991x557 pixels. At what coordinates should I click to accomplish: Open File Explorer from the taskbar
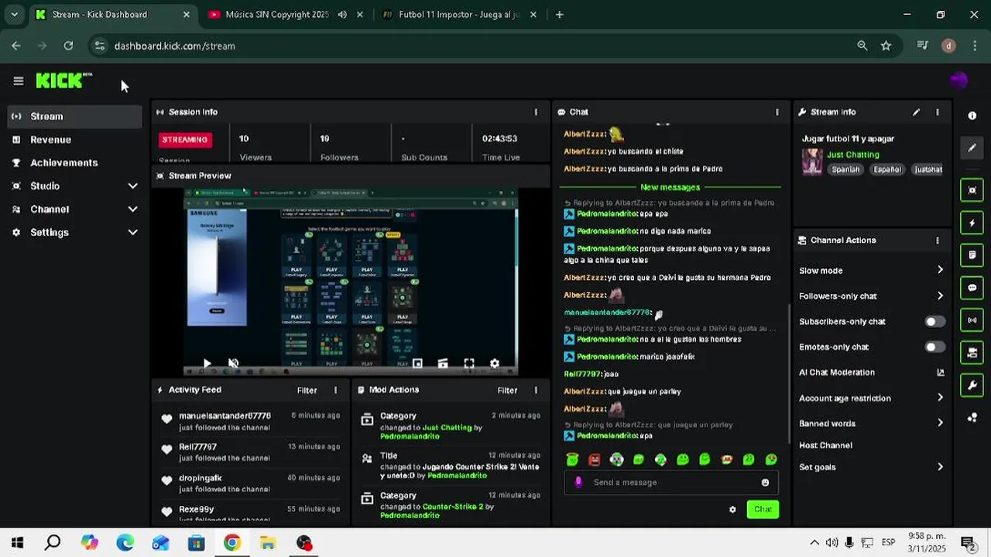(268, 543)
